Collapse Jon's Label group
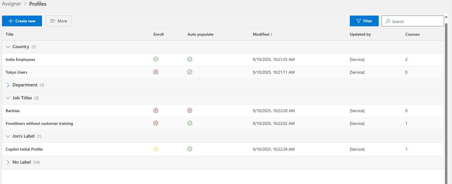The image size is (452, 184). click(x=8, y=136)
